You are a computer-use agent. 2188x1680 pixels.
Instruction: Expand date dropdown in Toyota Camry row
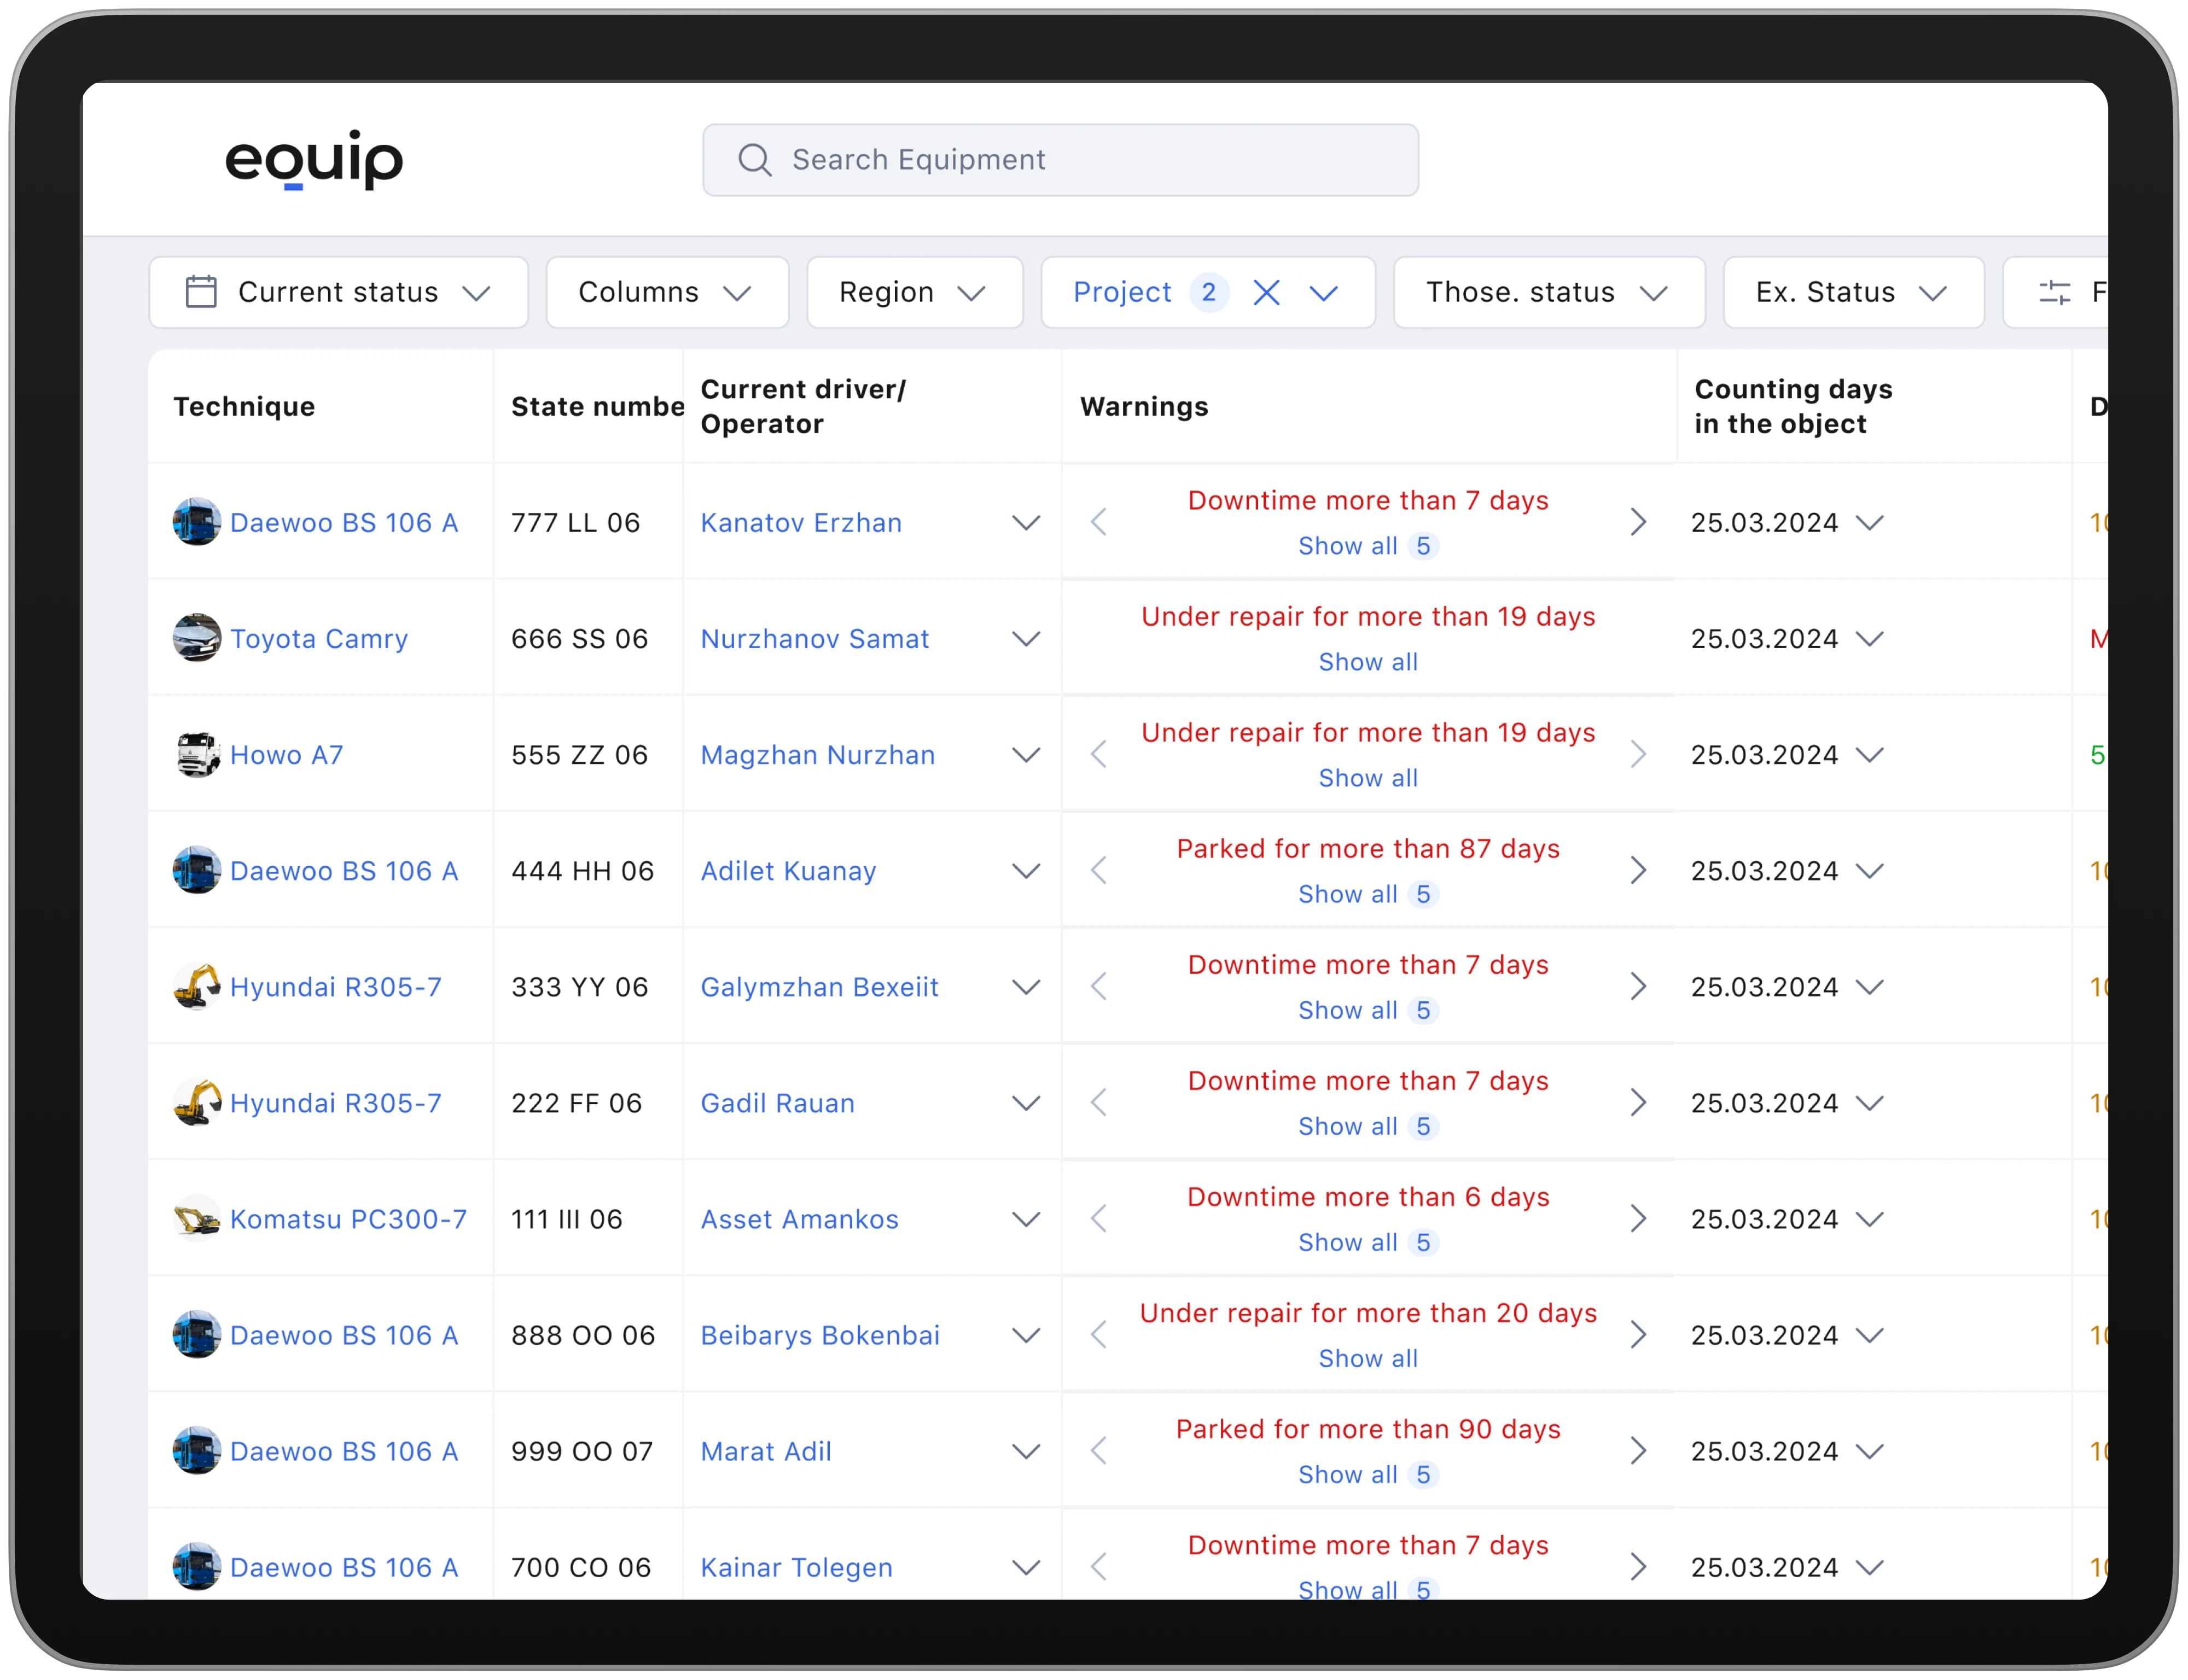click(x=1869, y=638)
